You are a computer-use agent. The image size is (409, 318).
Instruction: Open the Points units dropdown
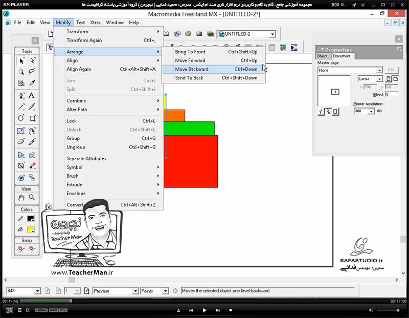(165, 291)
